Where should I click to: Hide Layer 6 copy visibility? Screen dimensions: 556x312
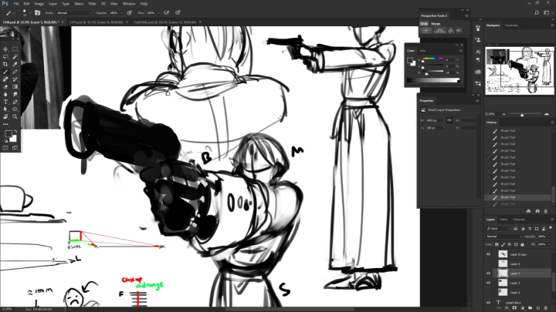[x=489, y=253]
